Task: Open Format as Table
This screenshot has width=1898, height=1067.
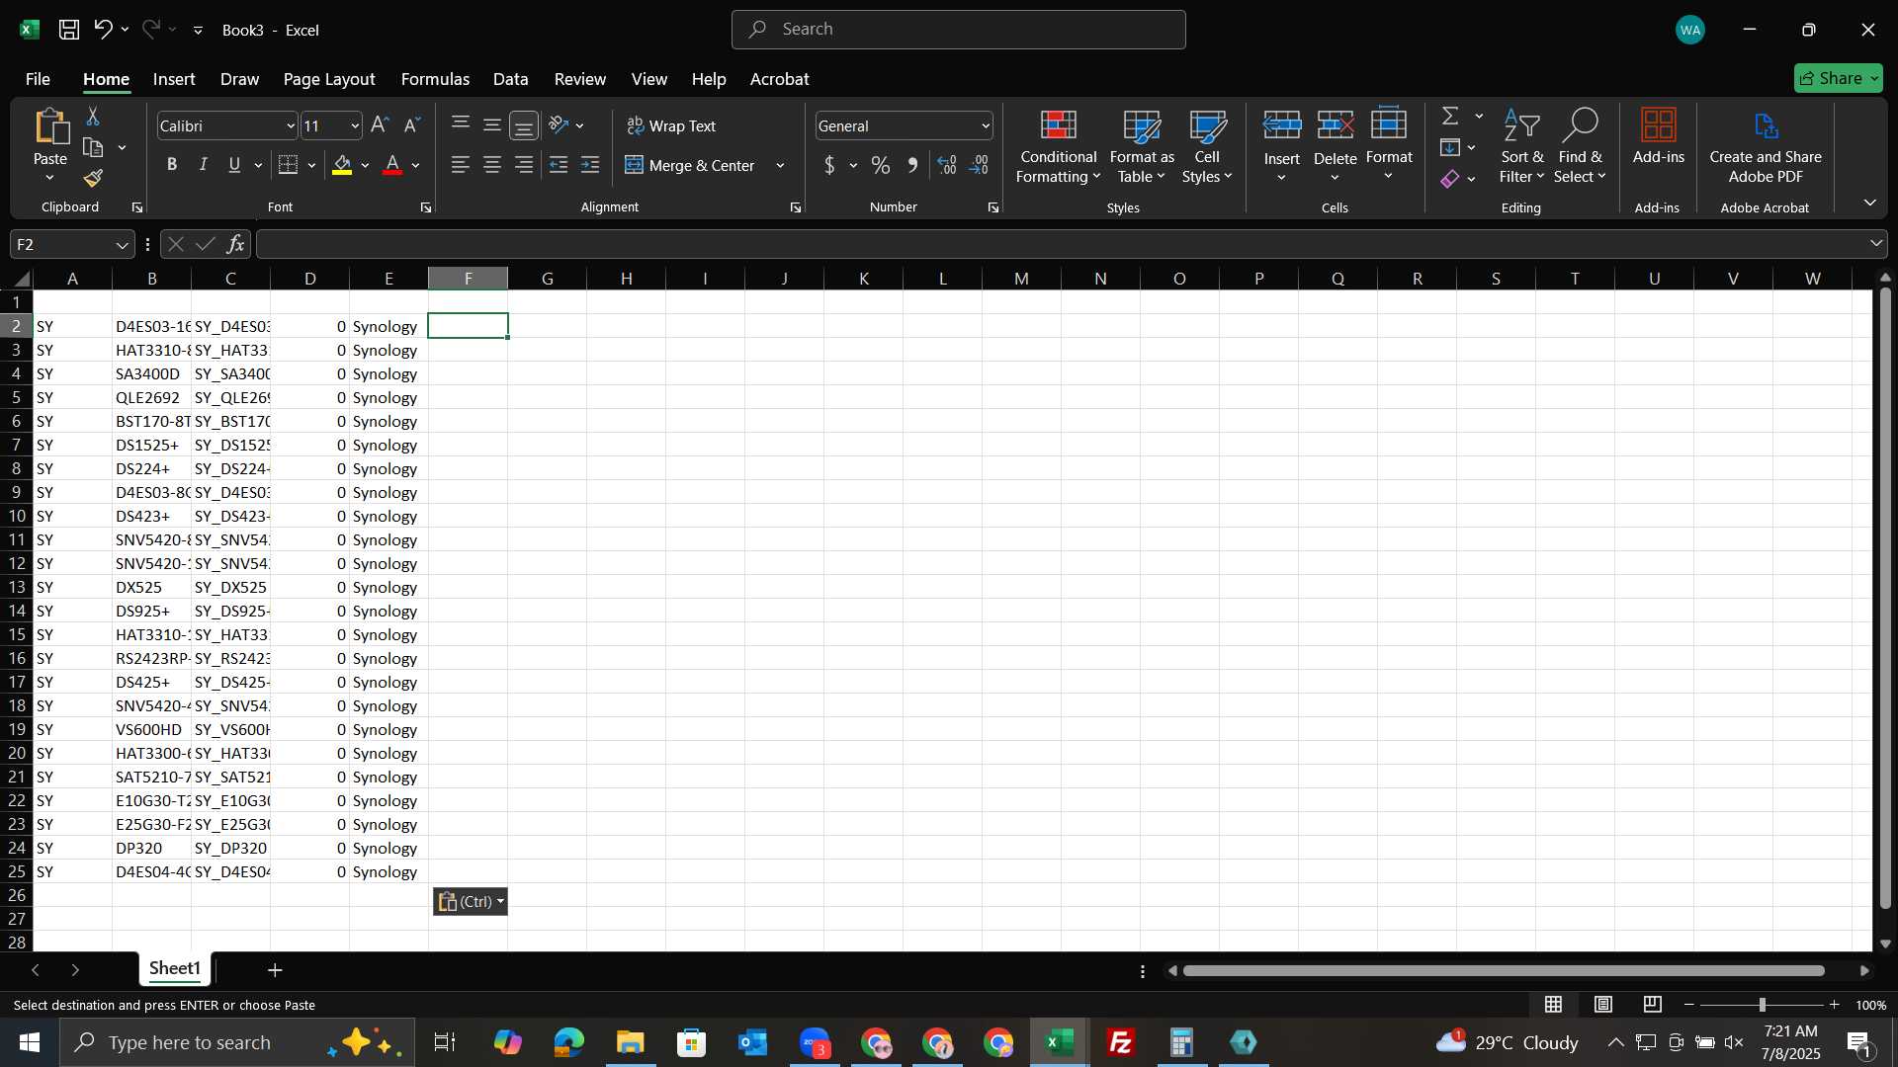Action: coord(1142,147)
